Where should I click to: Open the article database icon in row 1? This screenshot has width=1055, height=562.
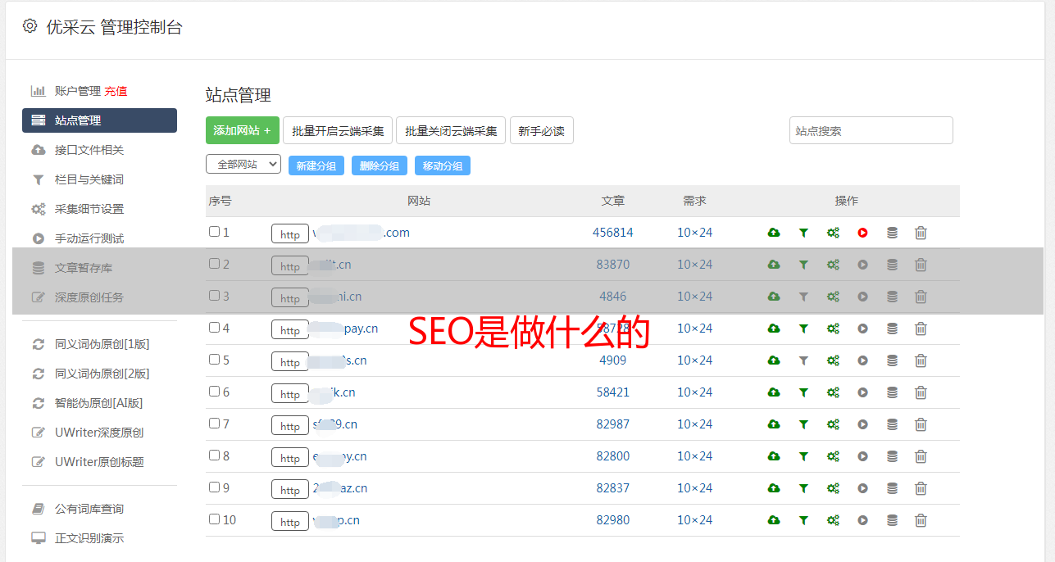[x=892, y=233]
